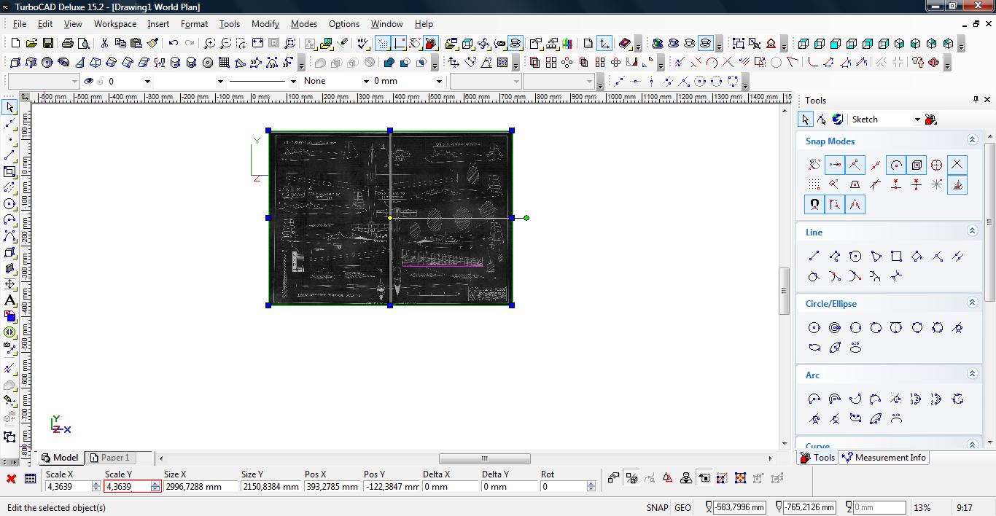Image resolution: width=996 pixels, height=516 pixels.
Task: Toggle GEO in the status bar
Action: 682,507
